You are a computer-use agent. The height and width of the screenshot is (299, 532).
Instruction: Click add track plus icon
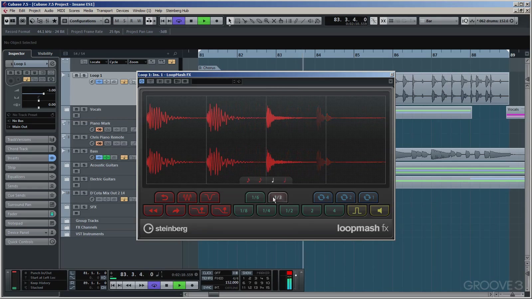pyautogui.click(x=168, y=53)
